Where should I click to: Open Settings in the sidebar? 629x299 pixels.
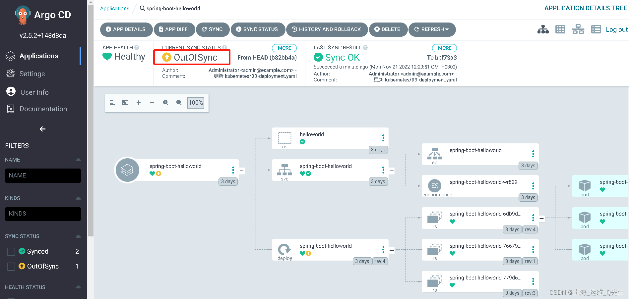pyautogui.click(x=32, y=74)
